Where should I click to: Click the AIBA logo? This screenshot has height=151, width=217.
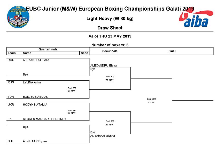(x=196, y=19)
